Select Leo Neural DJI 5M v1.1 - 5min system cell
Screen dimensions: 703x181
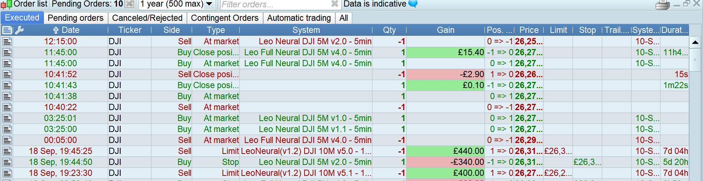(x=306, y=129)
